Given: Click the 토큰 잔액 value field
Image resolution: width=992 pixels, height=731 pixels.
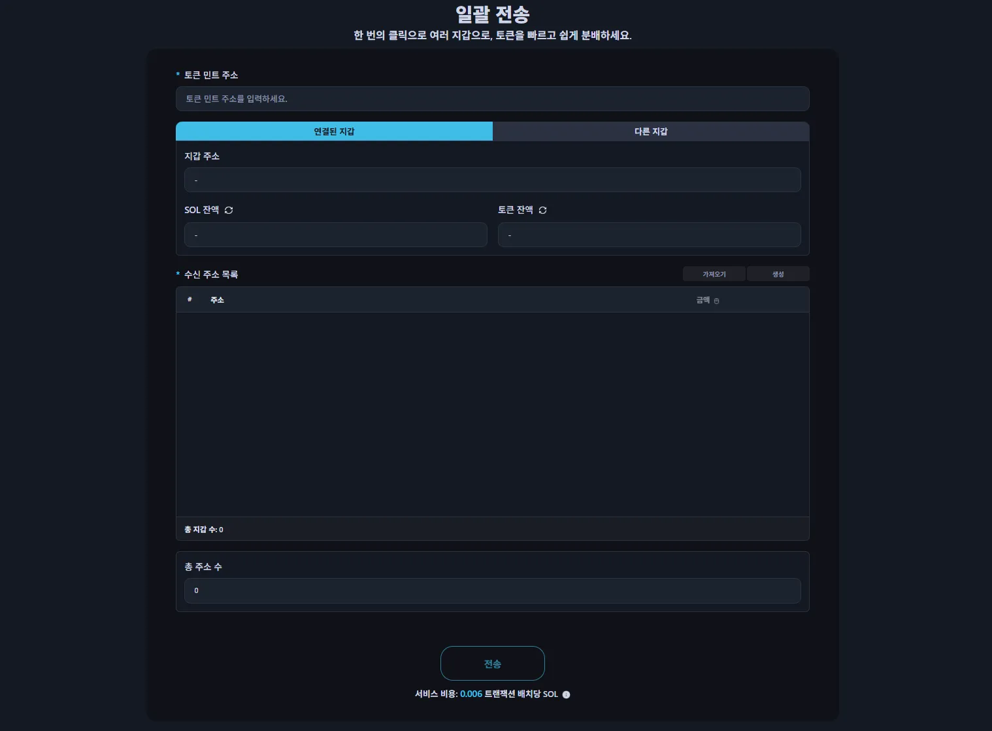Looking at the screenshot, I should (649, 235).
